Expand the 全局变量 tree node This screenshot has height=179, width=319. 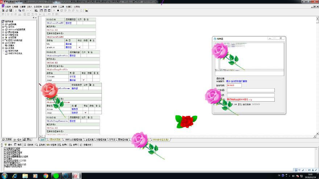pos(3,37)
